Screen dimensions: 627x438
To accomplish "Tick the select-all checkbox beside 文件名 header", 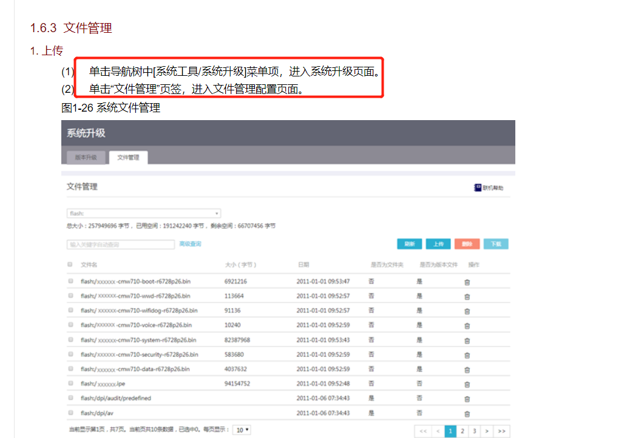I will pos(70,264).
